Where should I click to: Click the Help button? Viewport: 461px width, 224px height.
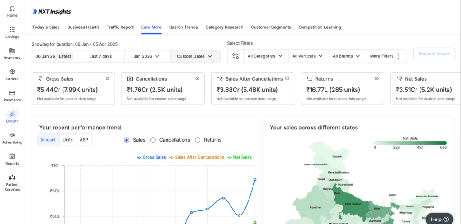439,219
